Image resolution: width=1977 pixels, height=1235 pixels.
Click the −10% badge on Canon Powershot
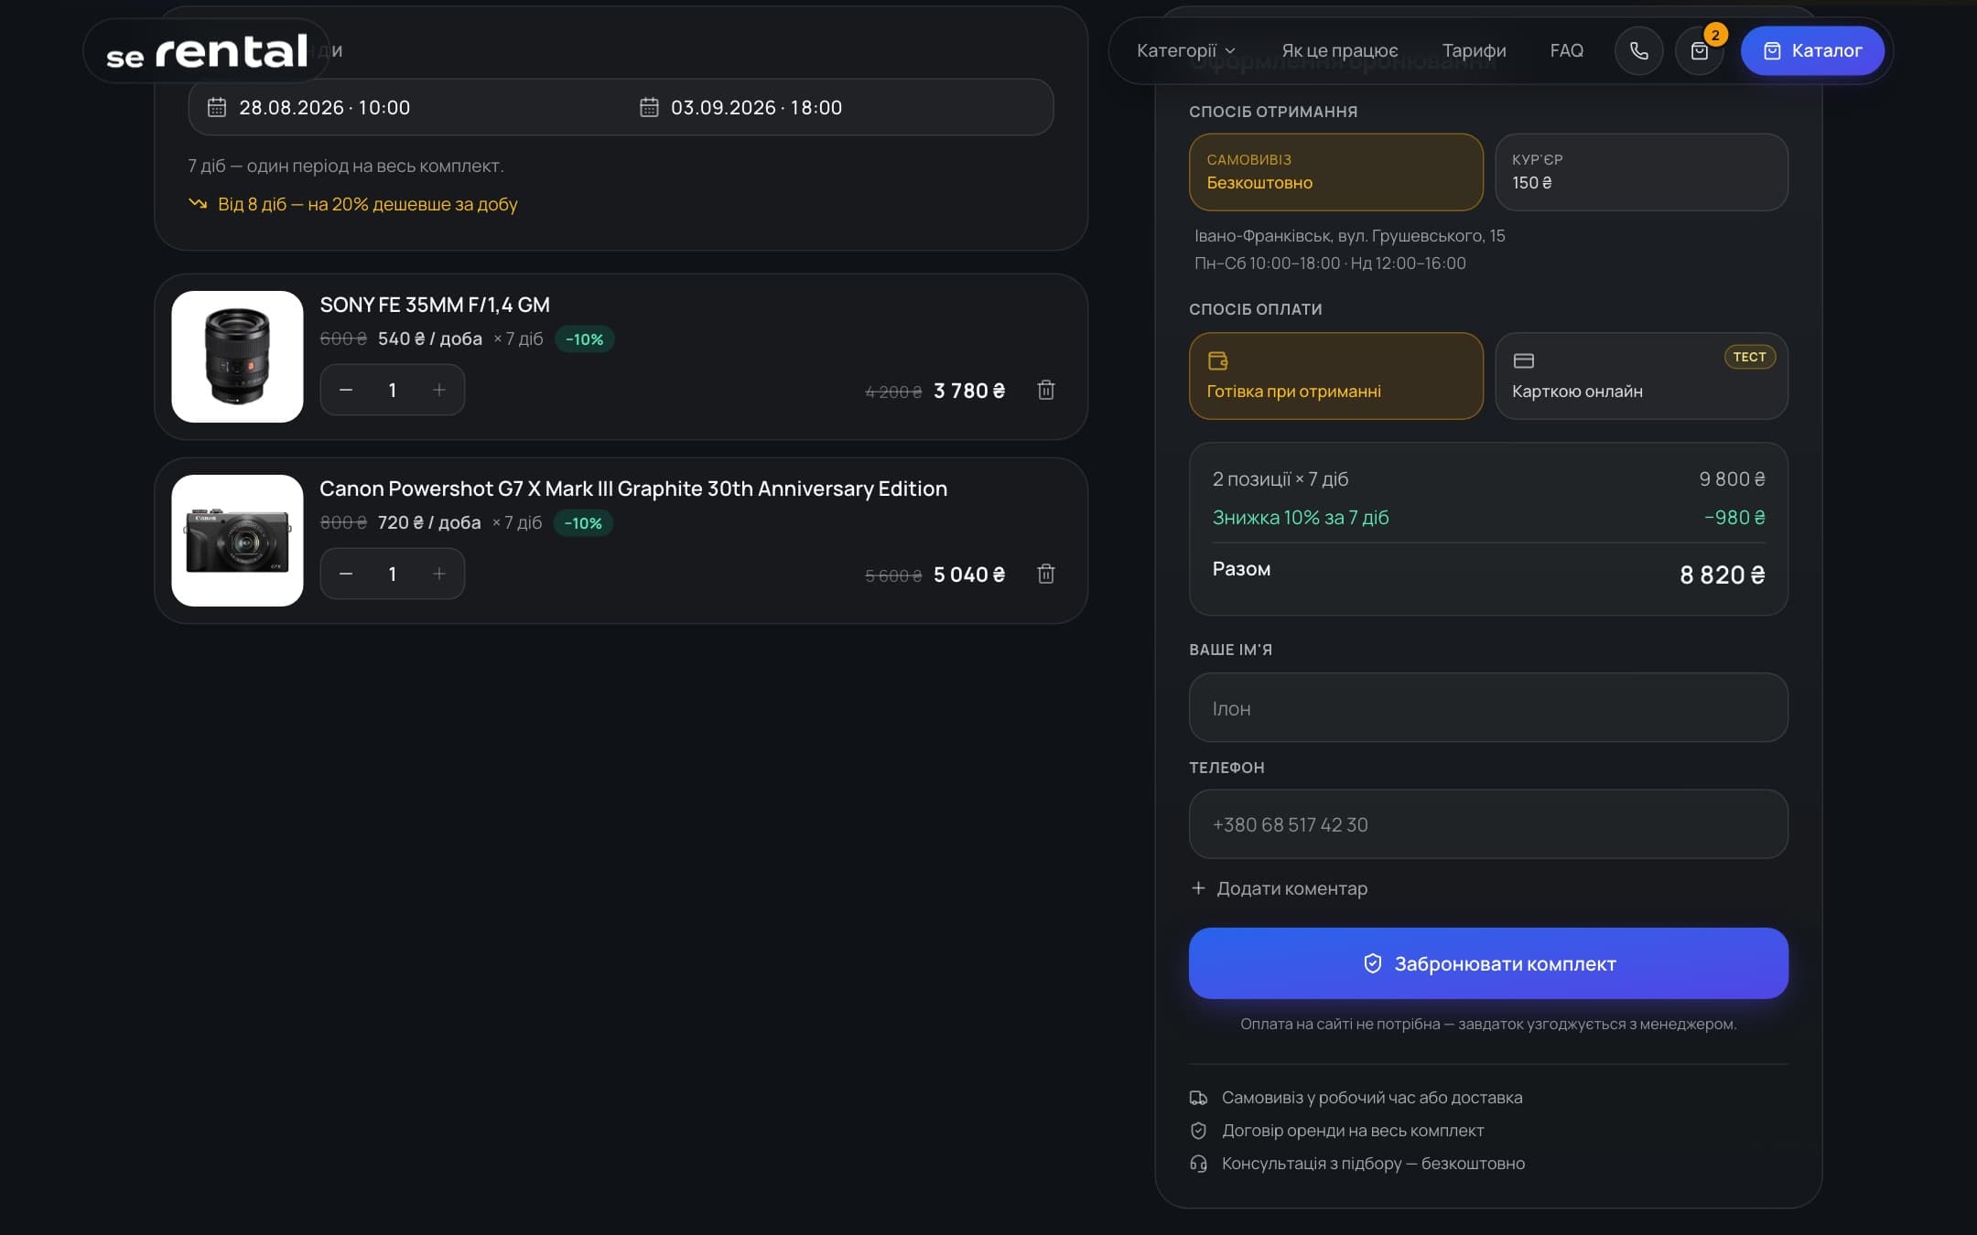583,523
